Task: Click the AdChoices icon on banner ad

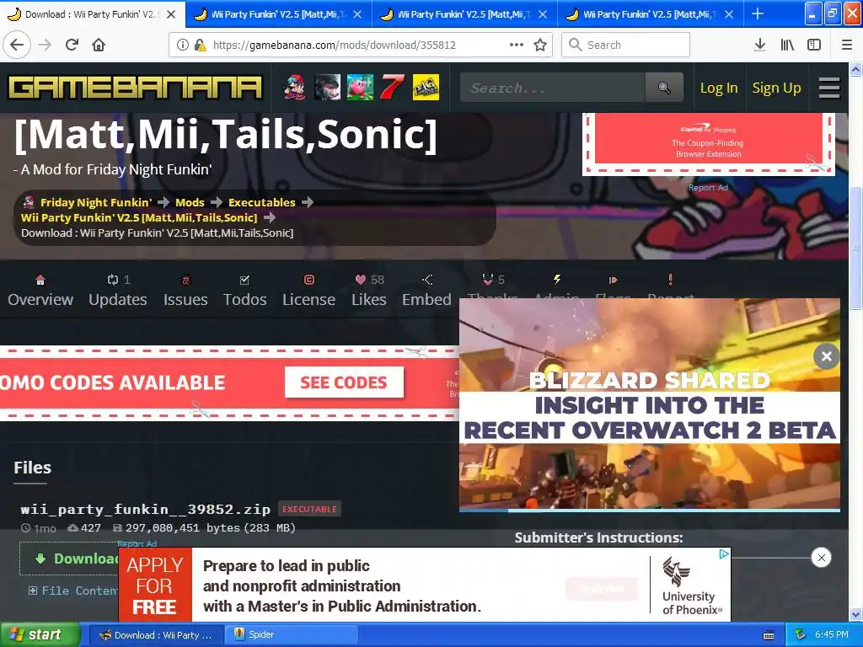Action: (724, 554)
